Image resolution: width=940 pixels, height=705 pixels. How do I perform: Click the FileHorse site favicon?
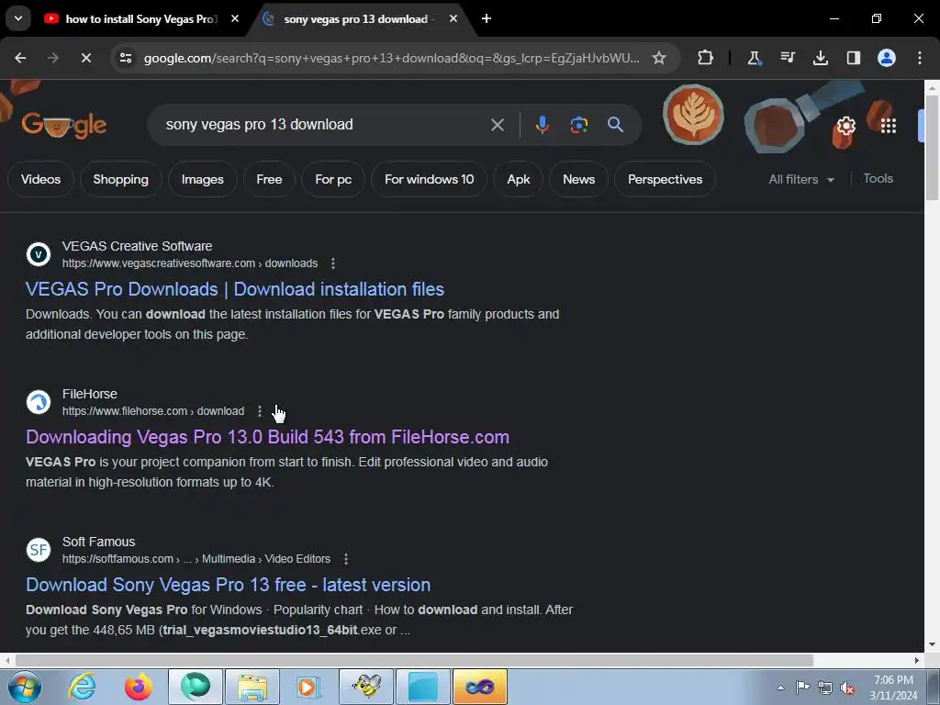(39, 402)
